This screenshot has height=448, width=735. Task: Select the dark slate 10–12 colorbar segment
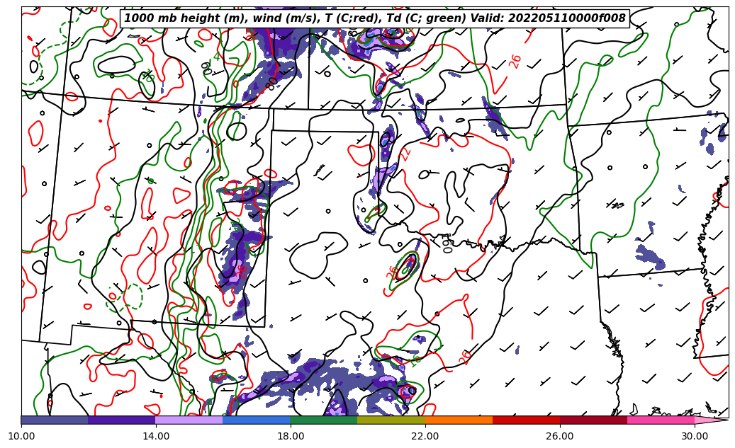pos(55,420)
